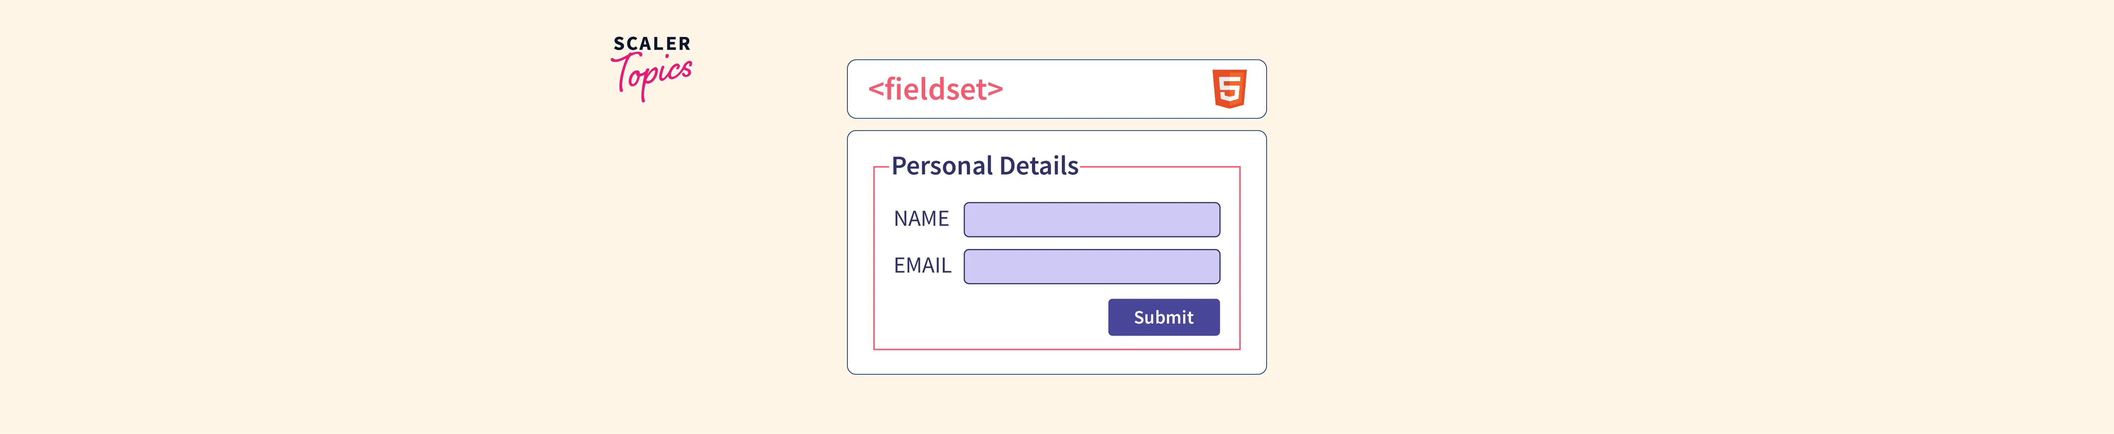
Task: Click the word "Personal" in the legend
Action: 941,166
